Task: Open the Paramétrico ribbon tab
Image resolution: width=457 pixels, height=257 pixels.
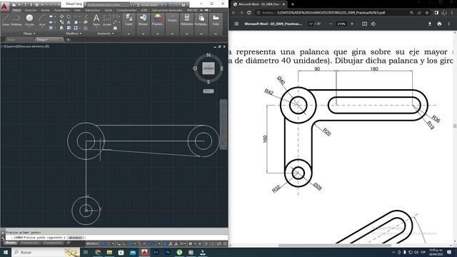Action: tap(62, 10)
